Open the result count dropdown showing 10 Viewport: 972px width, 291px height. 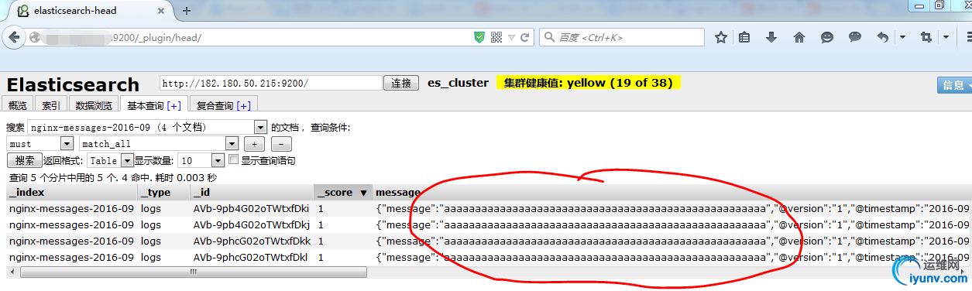point(201,161)
